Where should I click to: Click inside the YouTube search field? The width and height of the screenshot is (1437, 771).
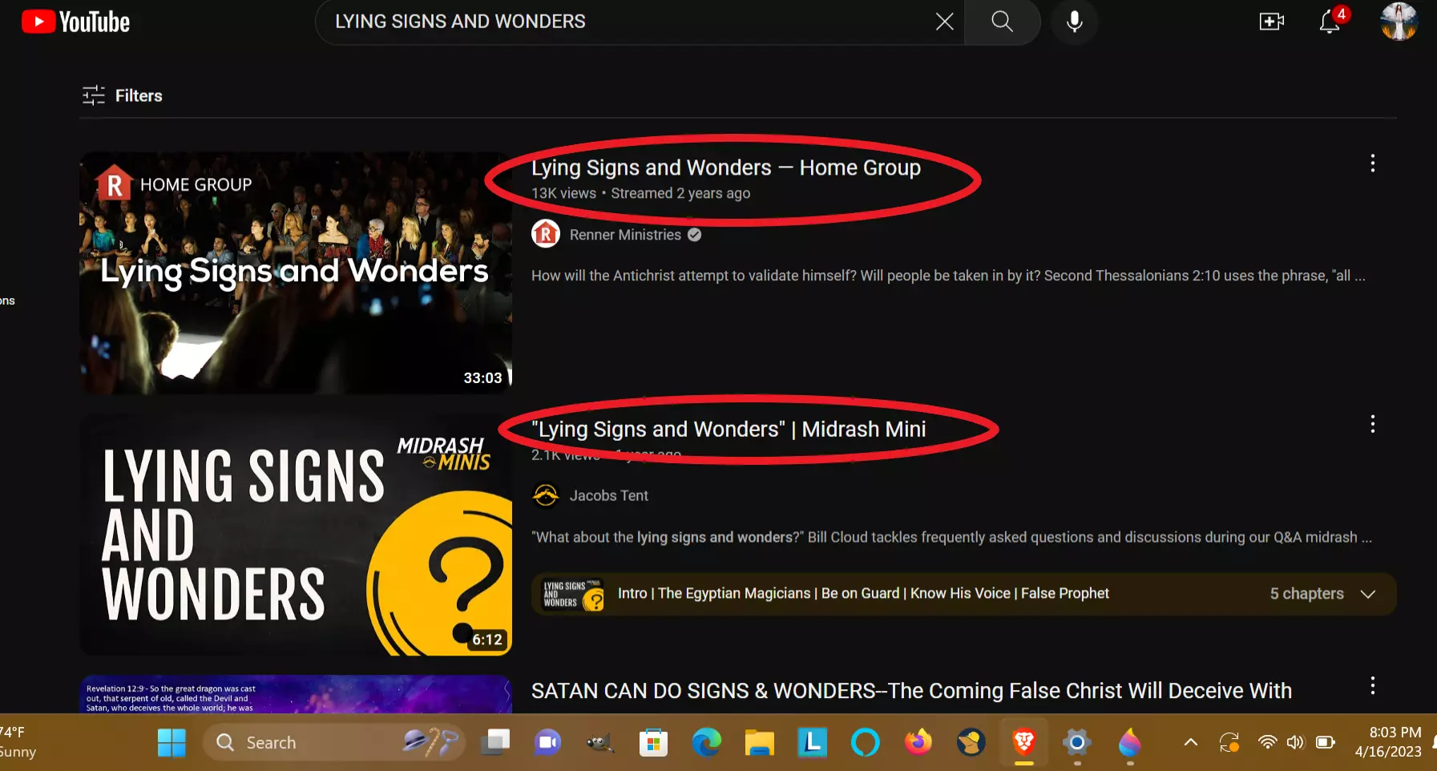tap(625, 22)
